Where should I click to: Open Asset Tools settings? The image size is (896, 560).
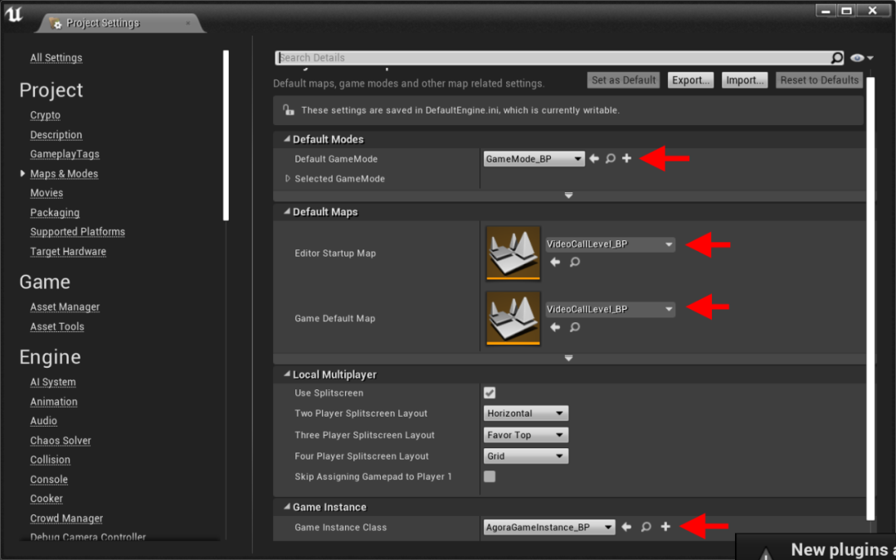57,326
